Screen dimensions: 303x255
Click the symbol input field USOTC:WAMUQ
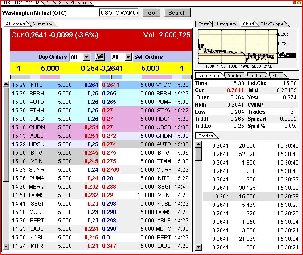[119, 13]
